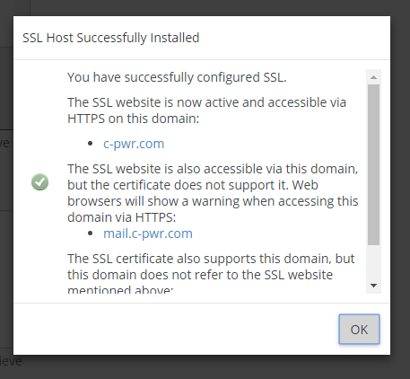
Task: Click the 'SSL Host Successfully Installed' title
Action: tap(111, 38)
